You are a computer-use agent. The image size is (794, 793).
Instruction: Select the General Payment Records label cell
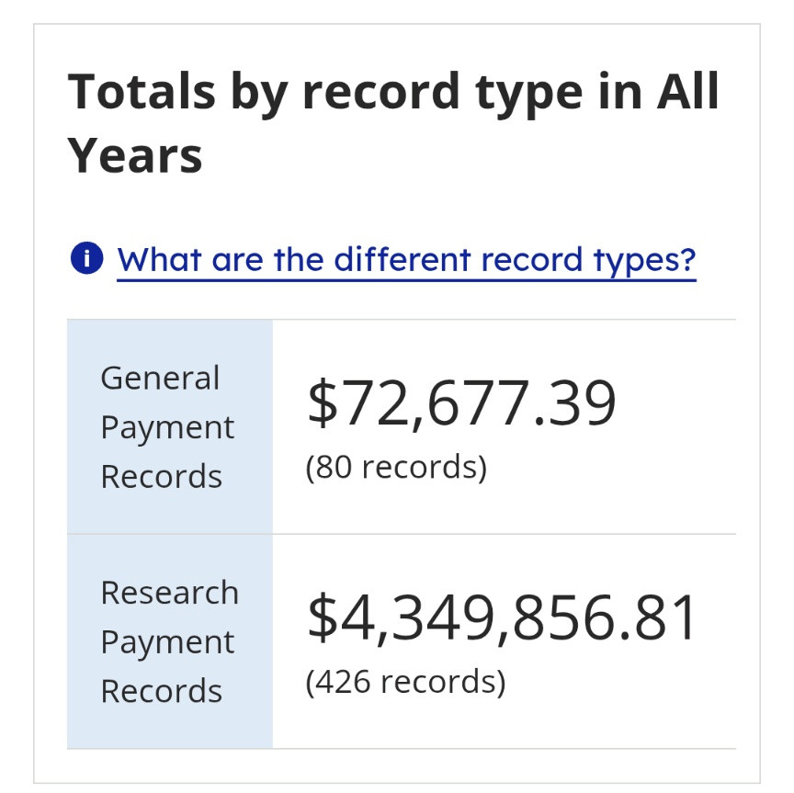(170, 427)
